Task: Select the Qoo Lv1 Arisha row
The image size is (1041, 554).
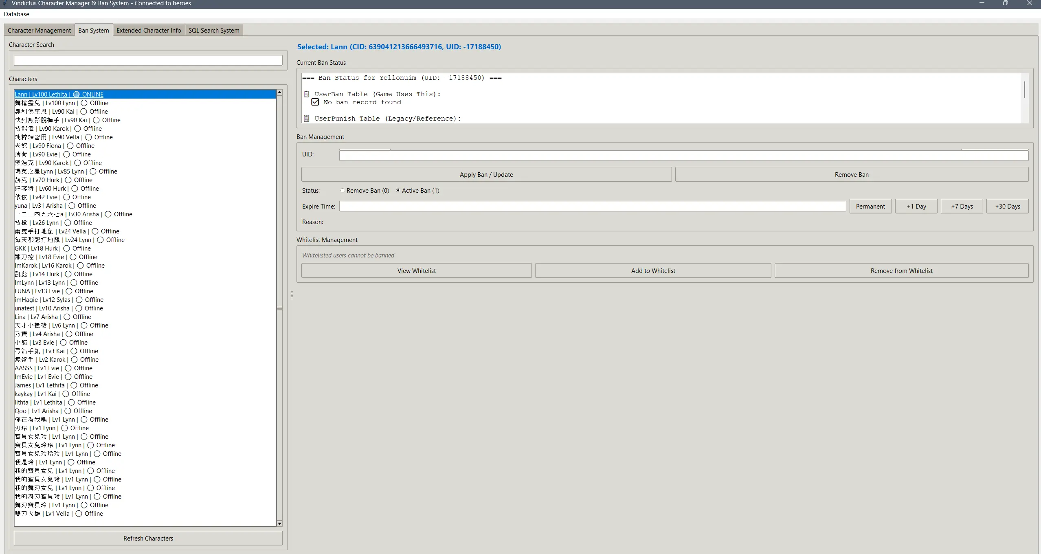Action: tap(145, 411)
